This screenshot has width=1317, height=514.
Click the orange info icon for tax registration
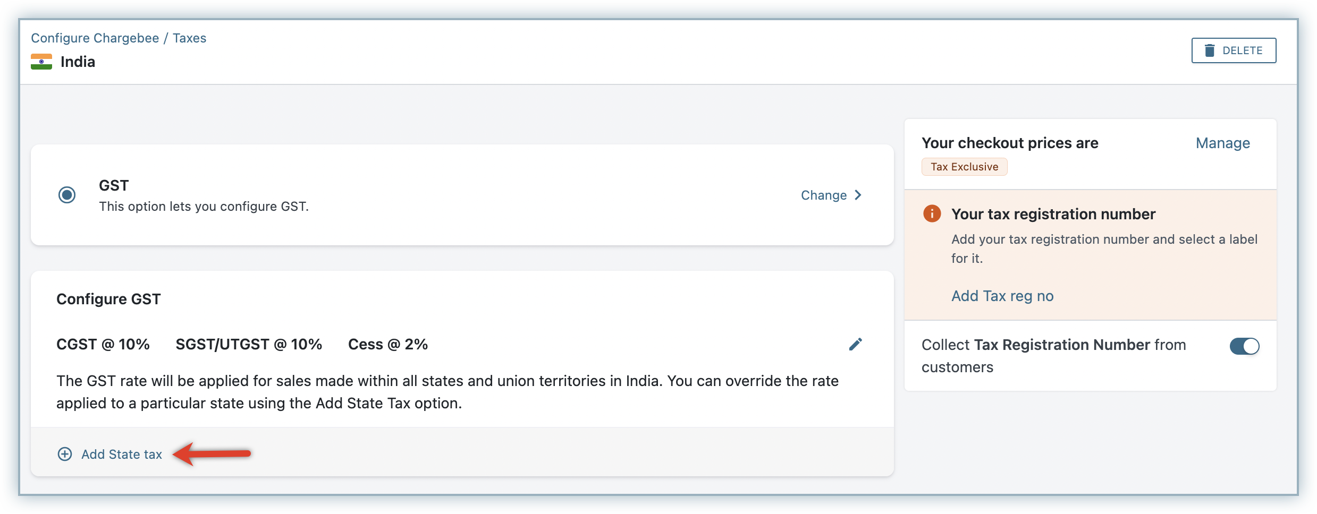[932, 213]
